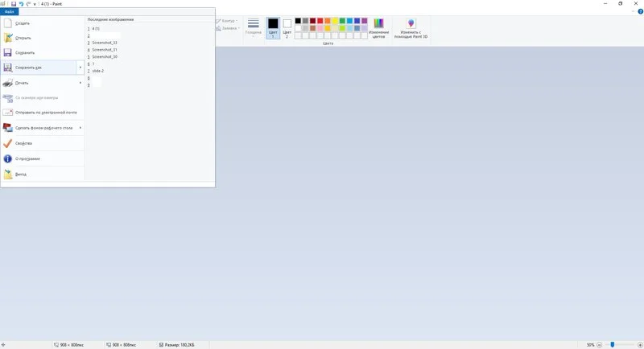Expand the Сохранить как submenu arrow
Screen dimensions: 644x349
(80, 68)
